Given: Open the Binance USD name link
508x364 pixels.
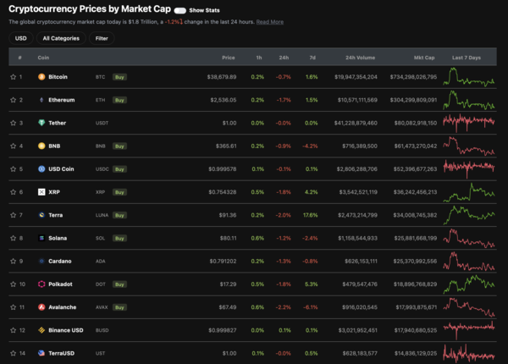Looking at the screenshot, I should pyautogui.click(x=66, y=330).
